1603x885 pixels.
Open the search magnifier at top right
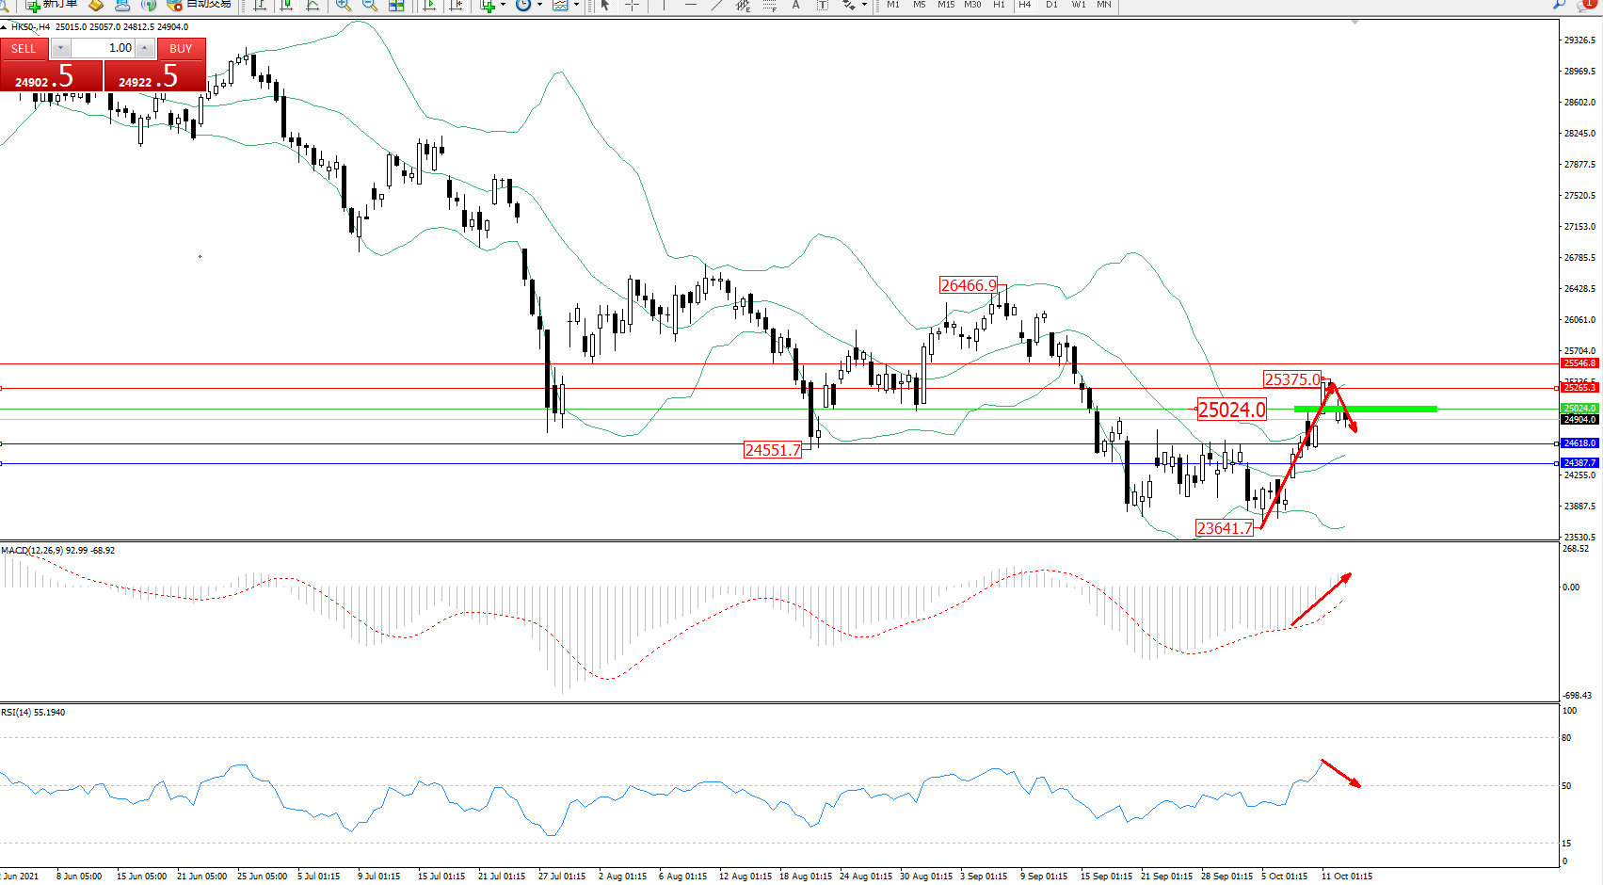pyautogui.click(x=1559, y=5)
